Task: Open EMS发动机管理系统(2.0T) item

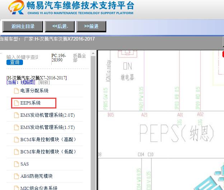Action: (x=48, y=115)
